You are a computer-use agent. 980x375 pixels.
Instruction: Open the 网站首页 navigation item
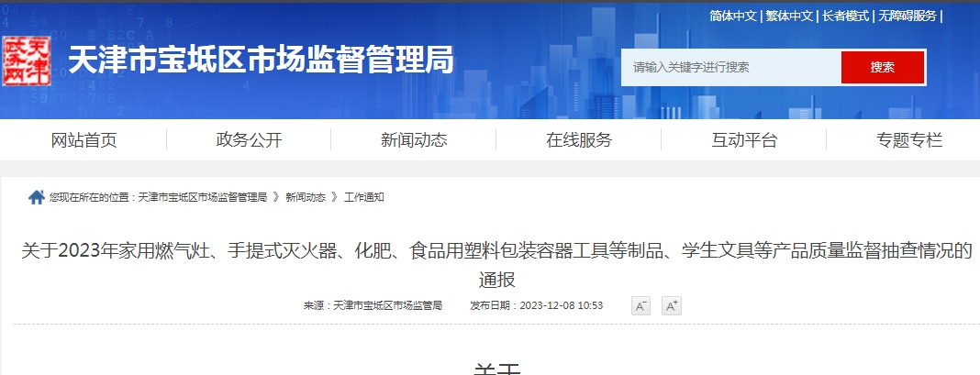click(84, 140)
